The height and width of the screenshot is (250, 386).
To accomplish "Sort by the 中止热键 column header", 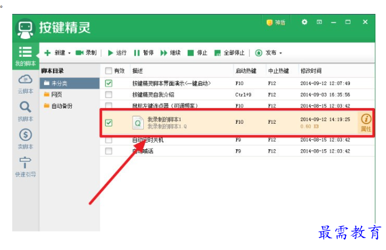I will tap(278, 71).
